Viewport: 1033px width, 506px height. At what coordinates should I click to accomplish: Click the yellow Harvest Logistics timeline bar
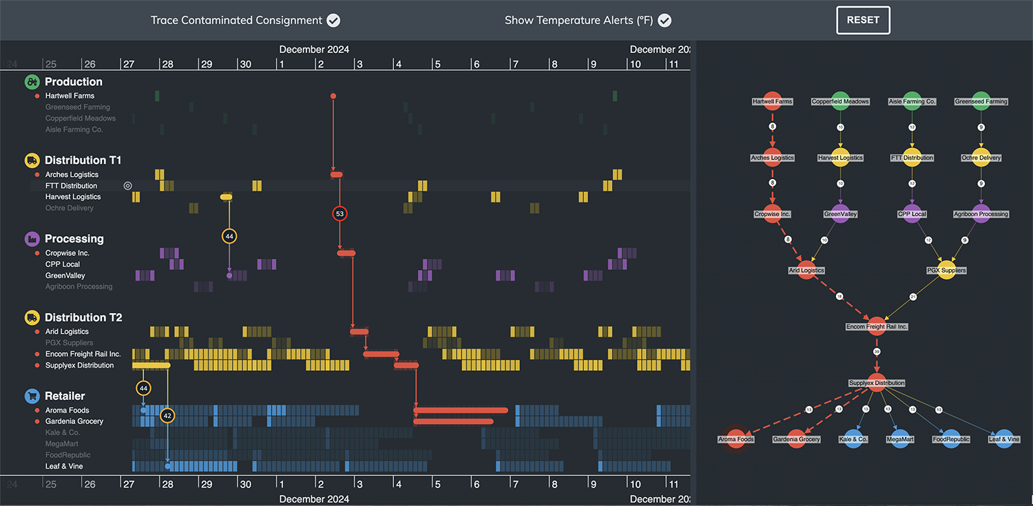point(226,197)
